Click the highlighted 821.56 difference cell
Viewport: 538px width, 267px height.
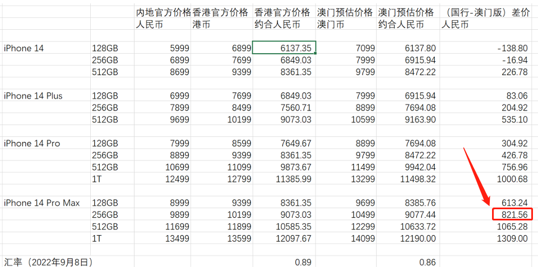(512, 214)
